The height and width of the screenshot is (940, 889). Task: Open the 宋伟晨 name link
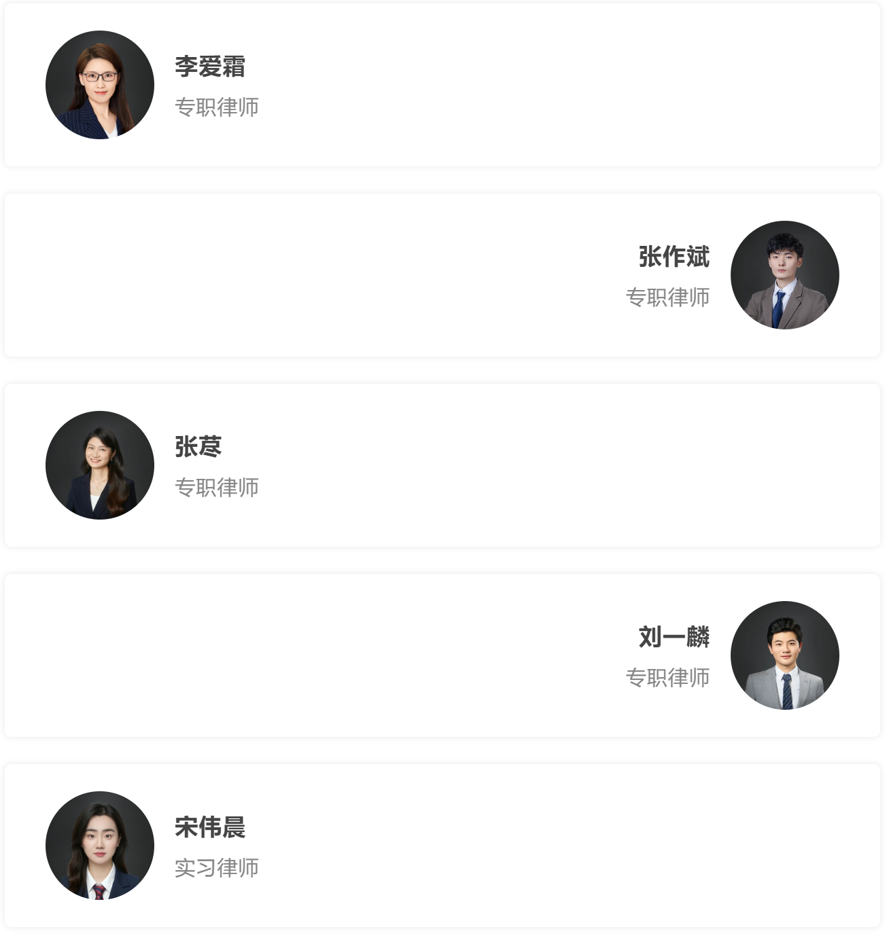210,827
